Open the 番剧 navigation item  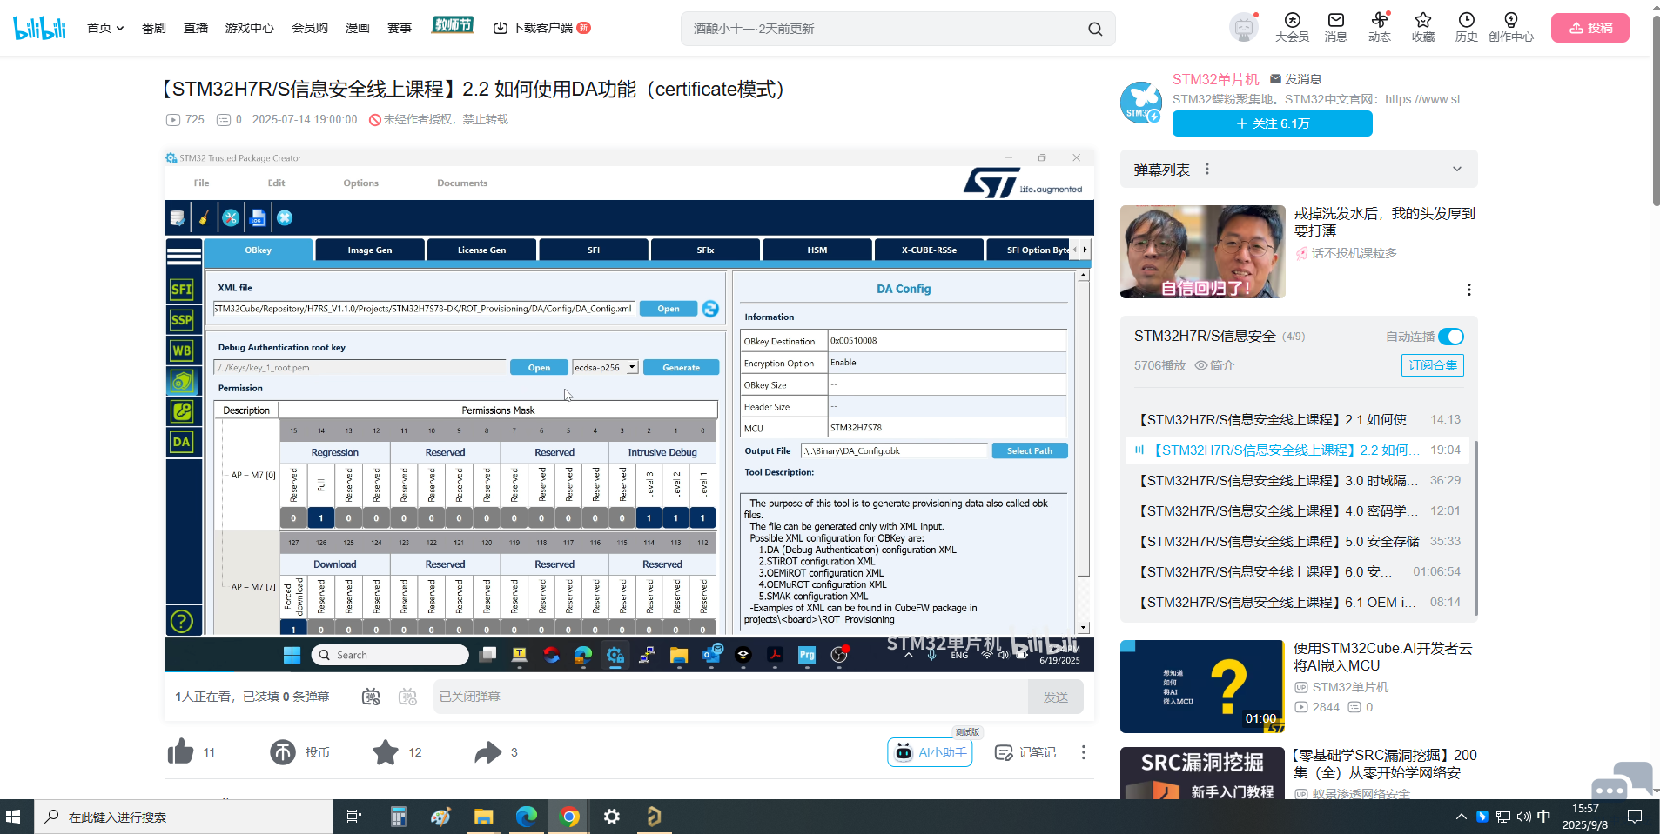(154, 28)
